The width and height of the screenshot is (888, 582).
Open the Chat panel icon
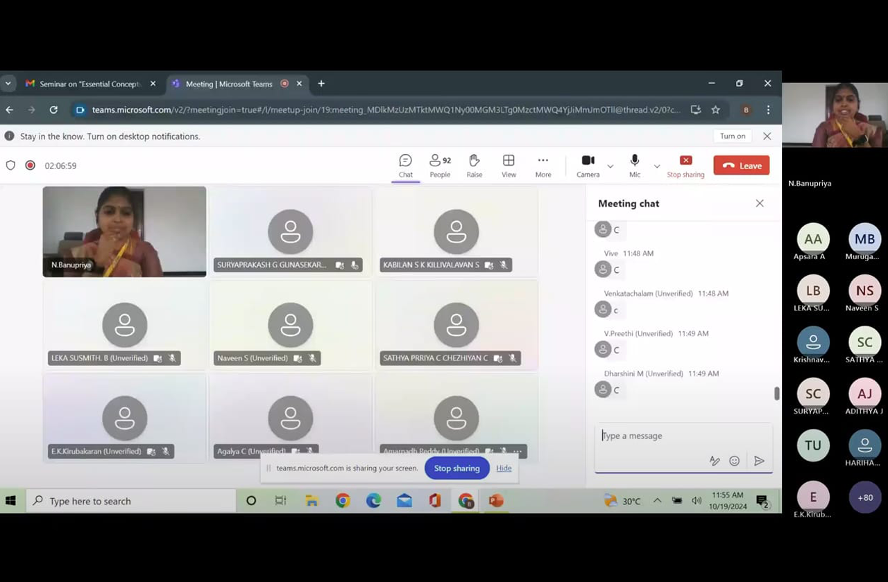coord(405,166)
